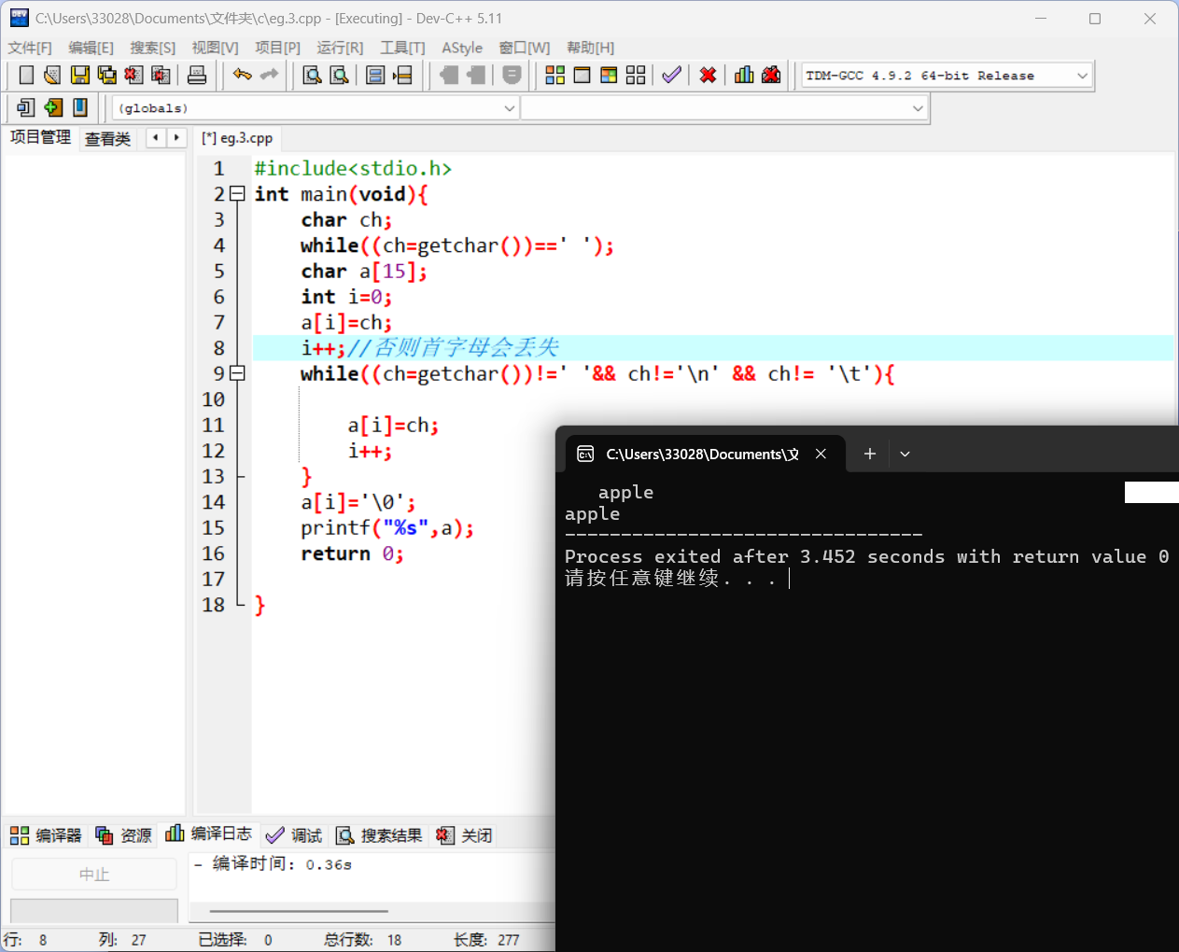Image resolution: width=1179 pixels, height=952 pixels.
Task: Click the Print toolbar icon
Action: (197, 76)
